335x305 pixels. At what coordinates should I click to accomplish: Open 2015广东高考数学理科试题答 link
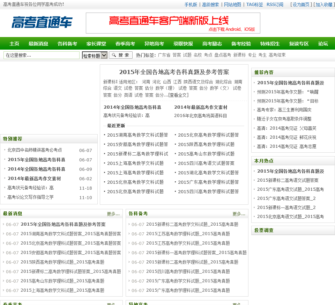point(209,182)
